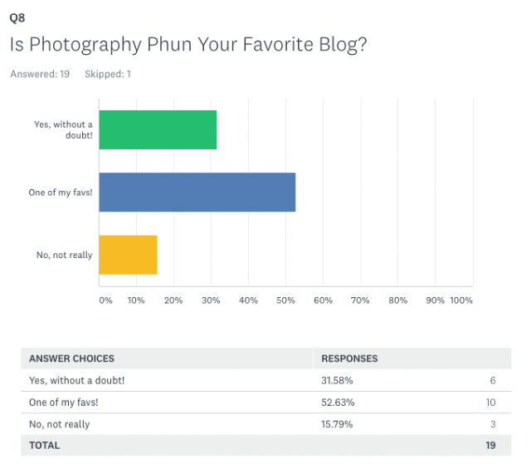
Task: Click the 'Answered: 19' text
Action: (40, 74)
